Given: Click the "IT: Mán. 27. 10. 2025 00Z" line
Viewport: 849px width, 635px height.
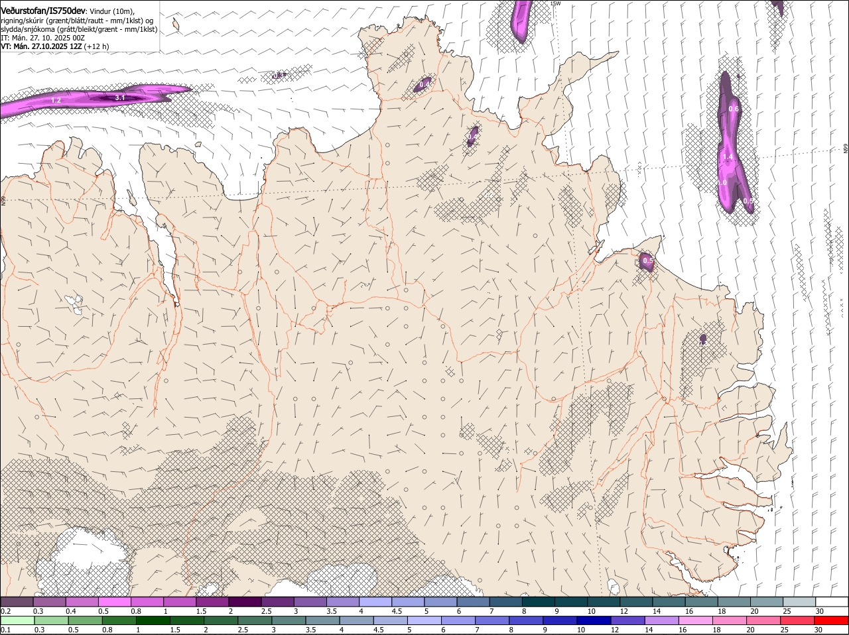Looking at the screenshot, I should click(x=42, y=38).
